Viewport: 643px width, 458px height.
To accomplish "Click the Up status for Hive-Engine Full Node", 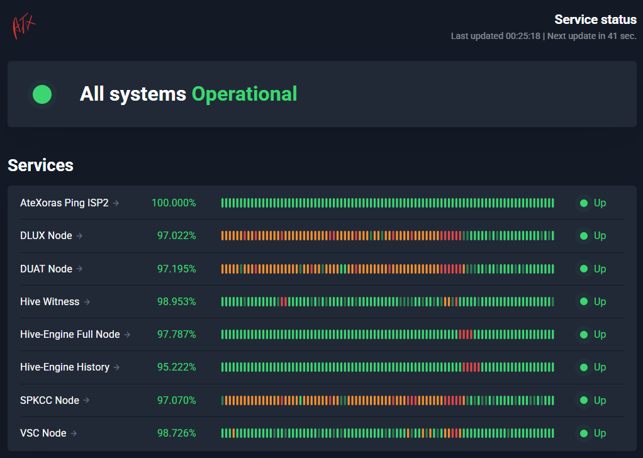I will coord(593,335).
